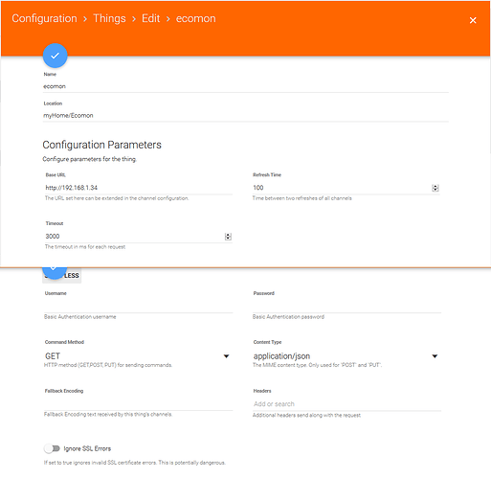Click the Fallback Encoding field

[x=139, y=404]
